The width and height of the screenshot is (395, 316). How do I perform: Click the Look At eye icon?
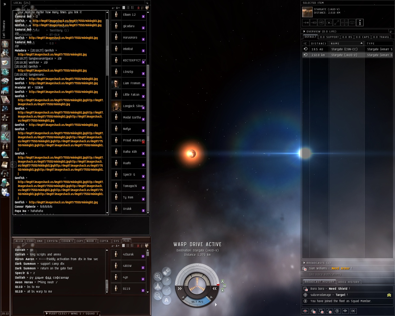352,23
